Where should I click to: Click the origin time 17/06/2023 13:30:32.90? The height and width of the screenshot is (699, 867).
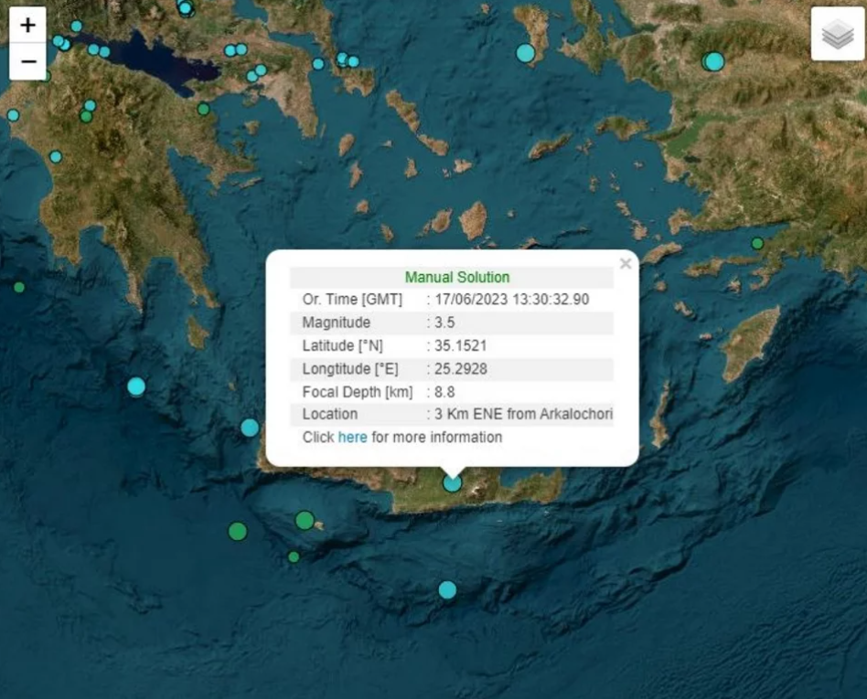click(512, 299)
